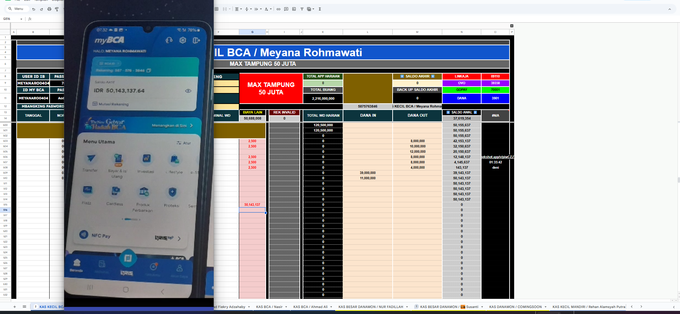Viewport: 680px width, 314px height.
Task: Switch to KAS DANAMON / COMINGSOON tab
Action: 516,307
